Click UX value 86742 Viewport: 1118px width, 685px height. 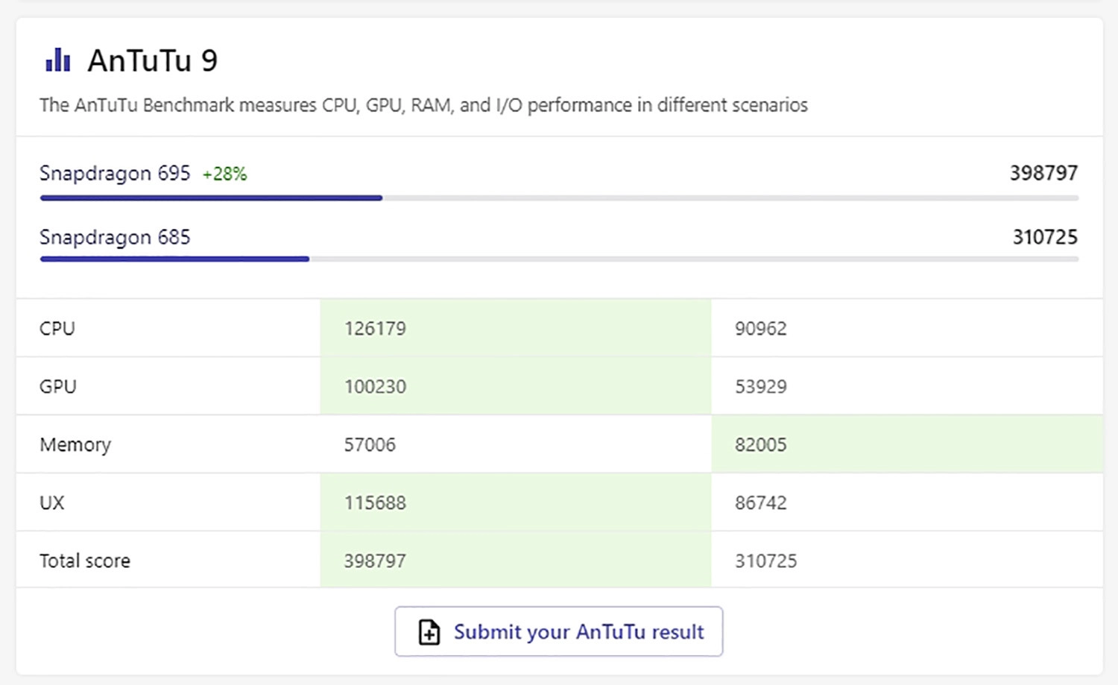tap(761, 503)
